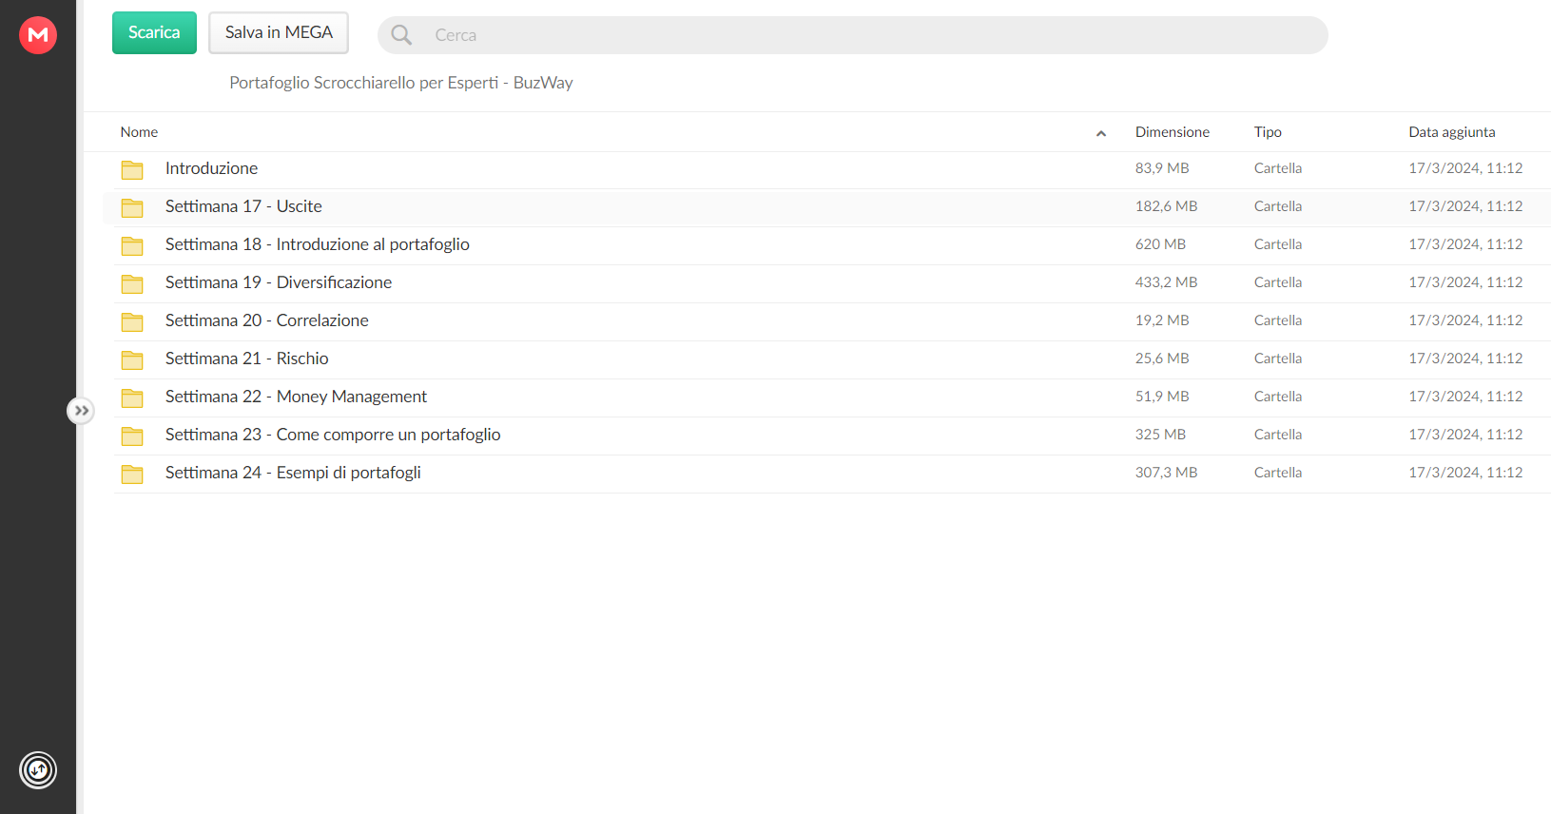Select the Settimana 17 - Uscite row
Image resolution: width=1551 pixels, height=814 pixels.
tap(826, 206)
